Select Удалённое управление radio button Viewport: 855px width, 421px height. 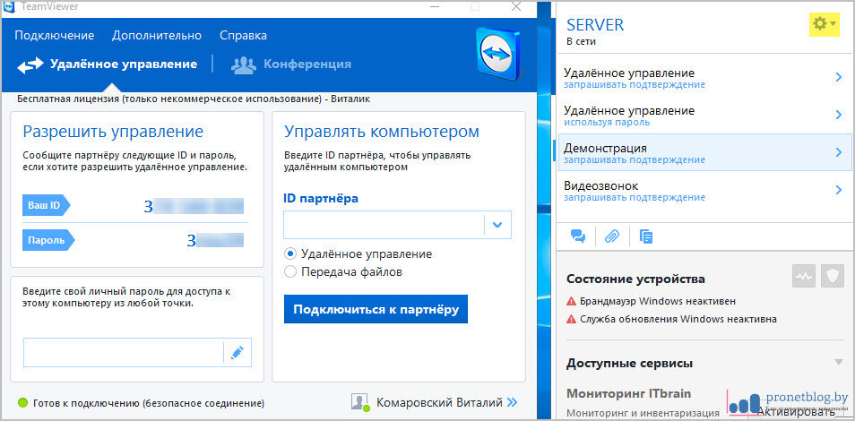pos(290,253)
